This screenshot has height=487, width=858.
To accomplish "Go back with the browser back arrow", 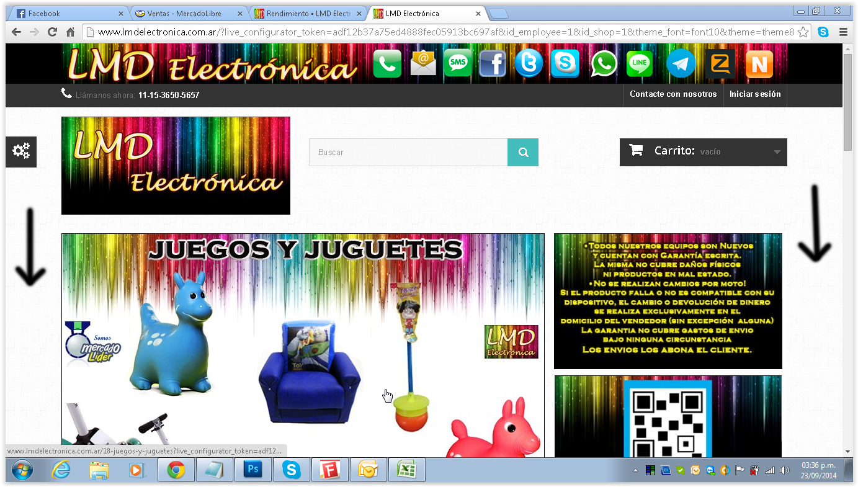I will pos(16,32).
